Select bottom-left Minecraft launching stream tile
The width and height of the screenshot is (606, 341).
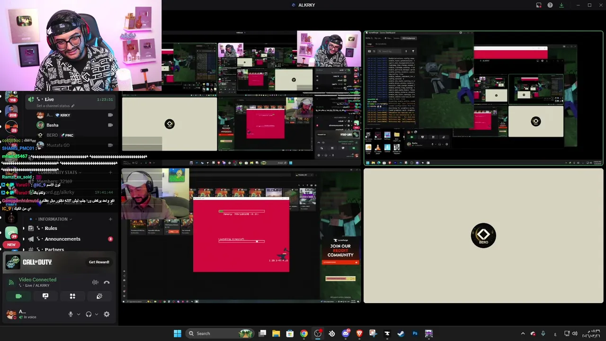pyautogui.click(x=241, y=235)
